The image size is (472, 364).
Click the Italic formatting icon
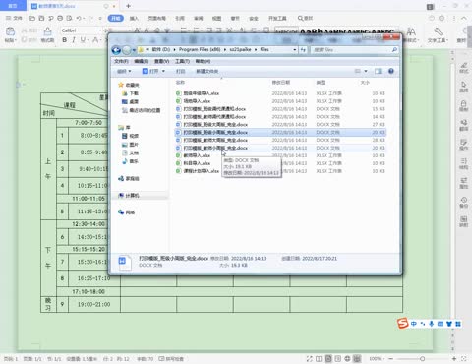pos(74,40)
